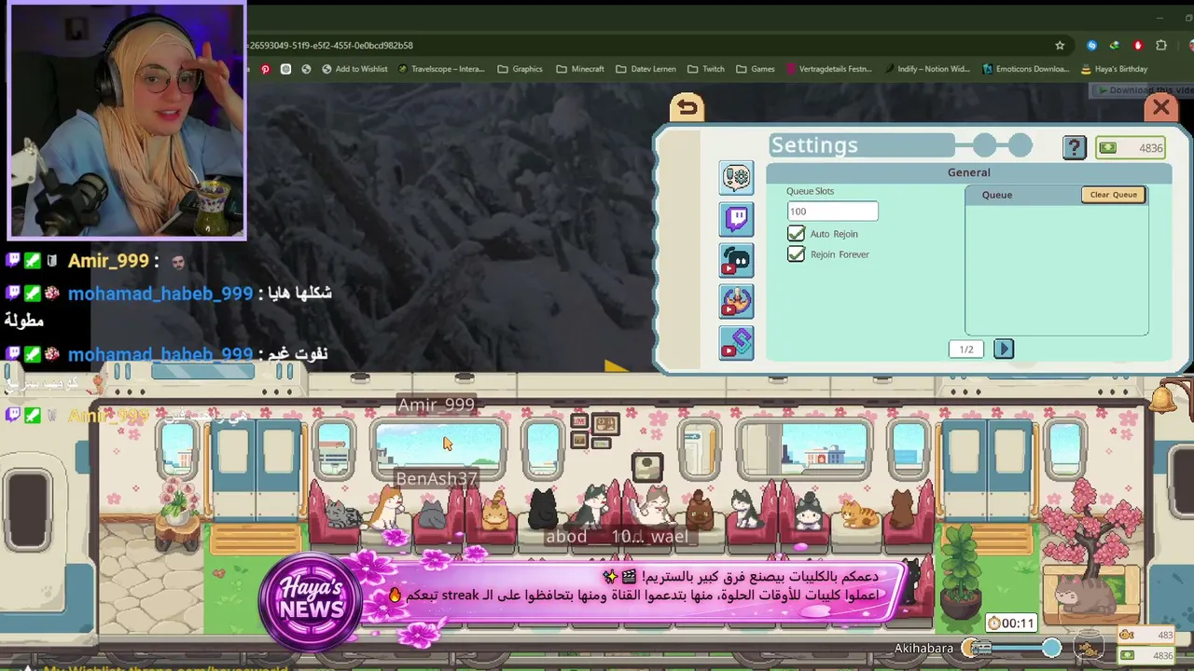
Task: Open the Add to Wishlist bookmark
Action: coord(354,69)
